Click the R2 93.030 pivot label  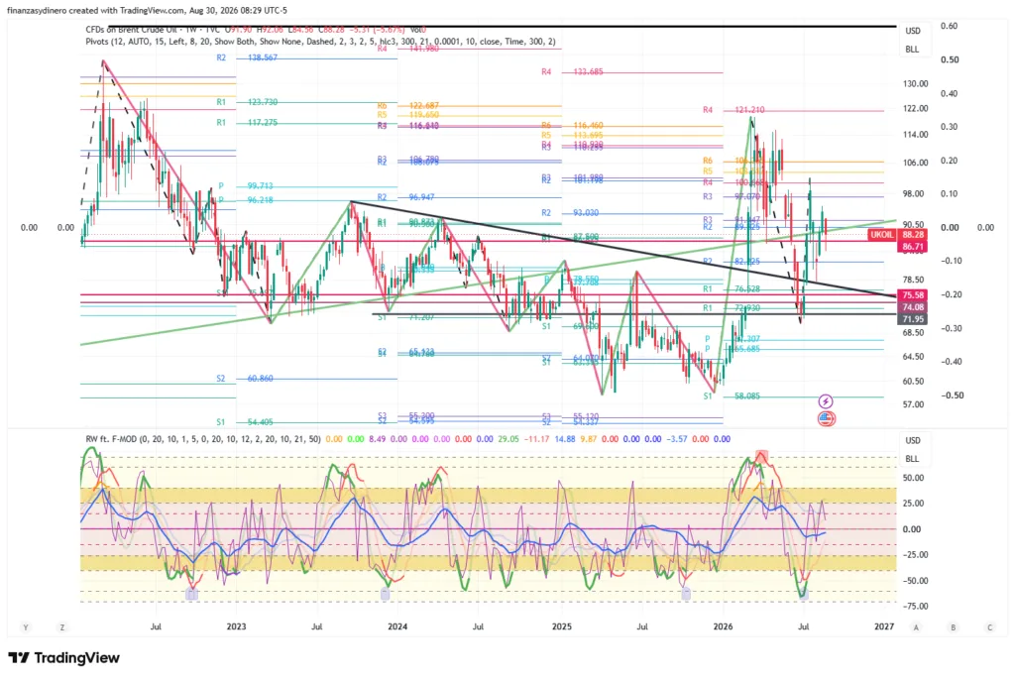pos(570,213)
